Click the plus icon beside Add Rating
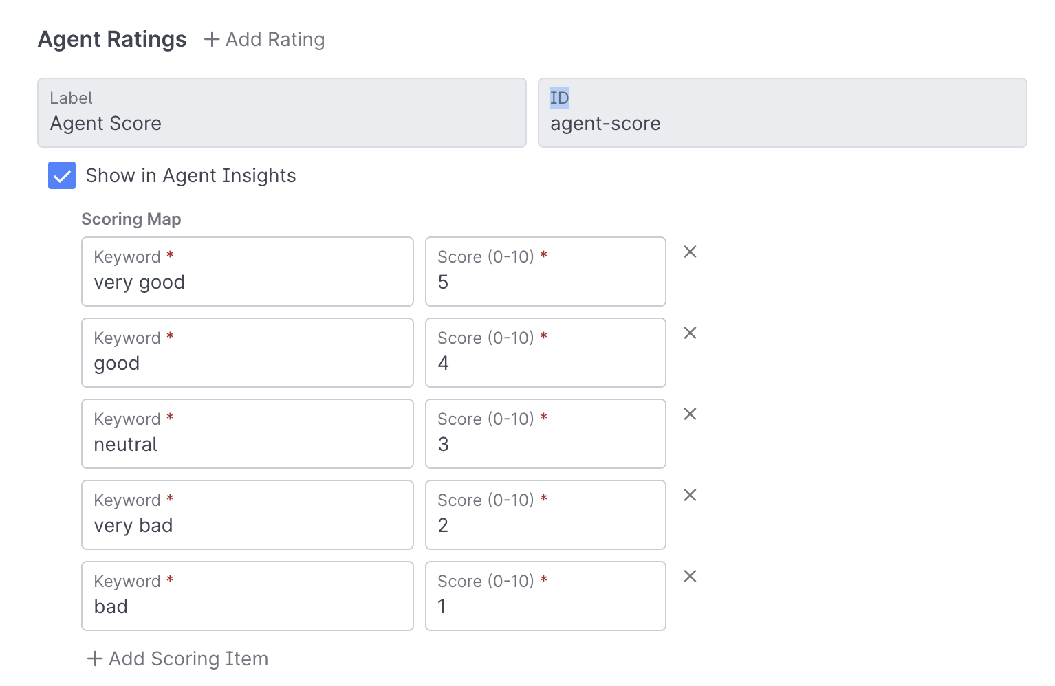The width and height of the screenshot is (1055, 686). [x=212, y=40]
